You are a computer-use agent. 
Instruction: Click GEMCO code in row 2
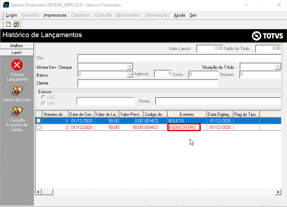[x=155, y=127]
